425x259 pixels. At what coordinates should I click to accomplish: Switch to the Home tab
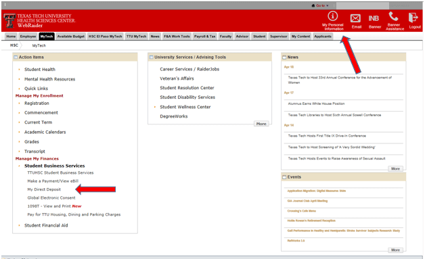11,37
